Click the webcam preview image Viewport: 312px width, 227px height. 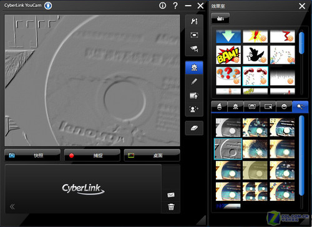coord(92,80)
